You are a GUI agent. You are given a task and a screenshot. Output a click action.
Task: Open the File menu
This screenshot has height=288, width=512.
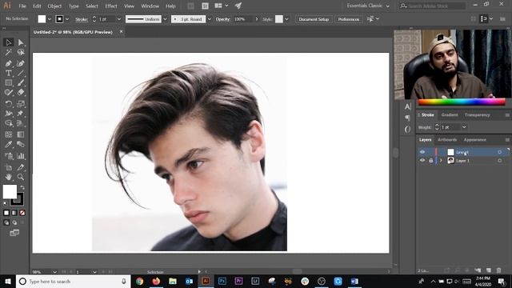click(x=22, y=6)
